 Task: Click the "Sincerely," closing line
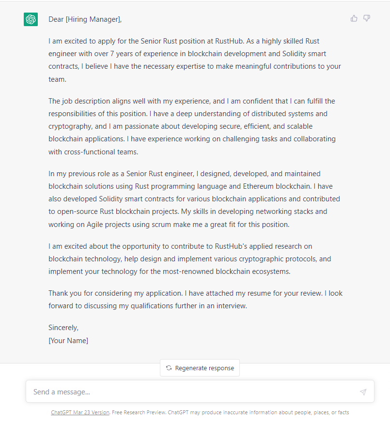click(63, 328)
